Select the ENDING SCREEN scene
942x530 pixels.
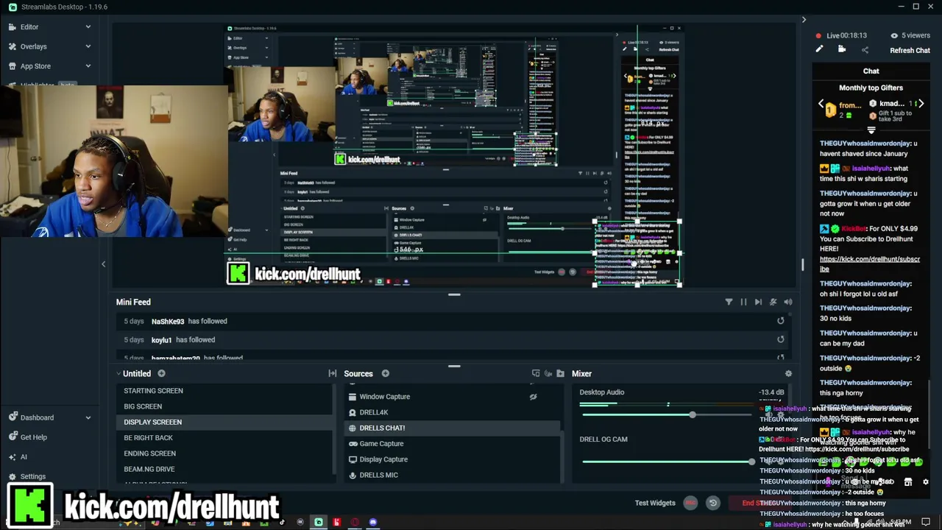pos(224,453)
